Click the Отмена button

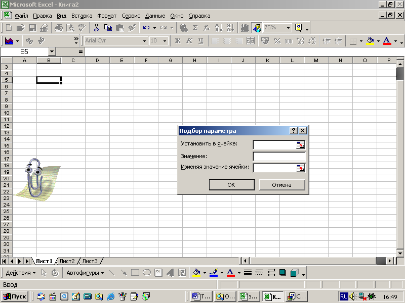click(281, 185)
